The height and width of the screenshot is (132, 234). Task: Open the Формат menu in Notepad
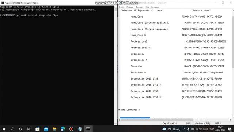click(139, 7)
